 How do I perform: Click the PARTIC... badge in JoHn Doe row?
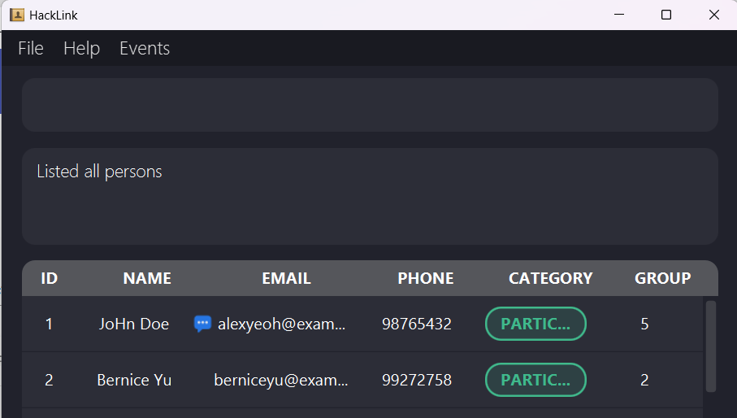[x=535, y=324]
